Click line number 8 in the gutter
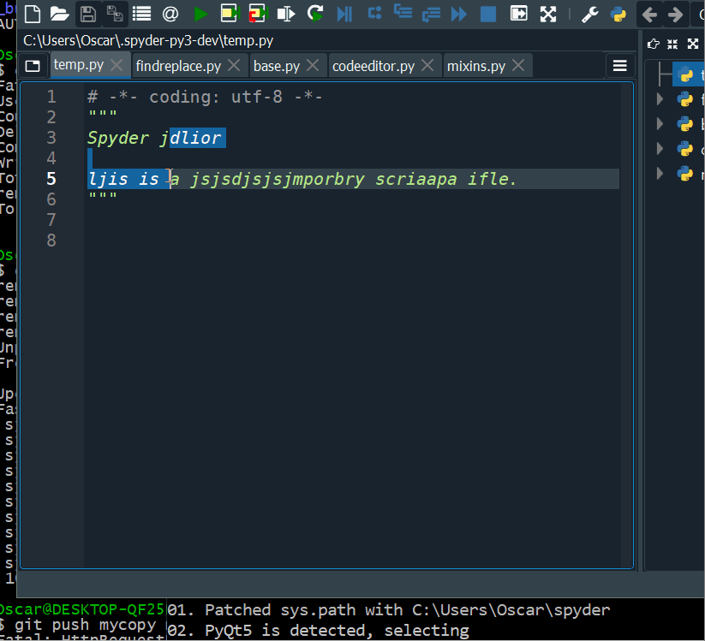 (x=51, y=240)
